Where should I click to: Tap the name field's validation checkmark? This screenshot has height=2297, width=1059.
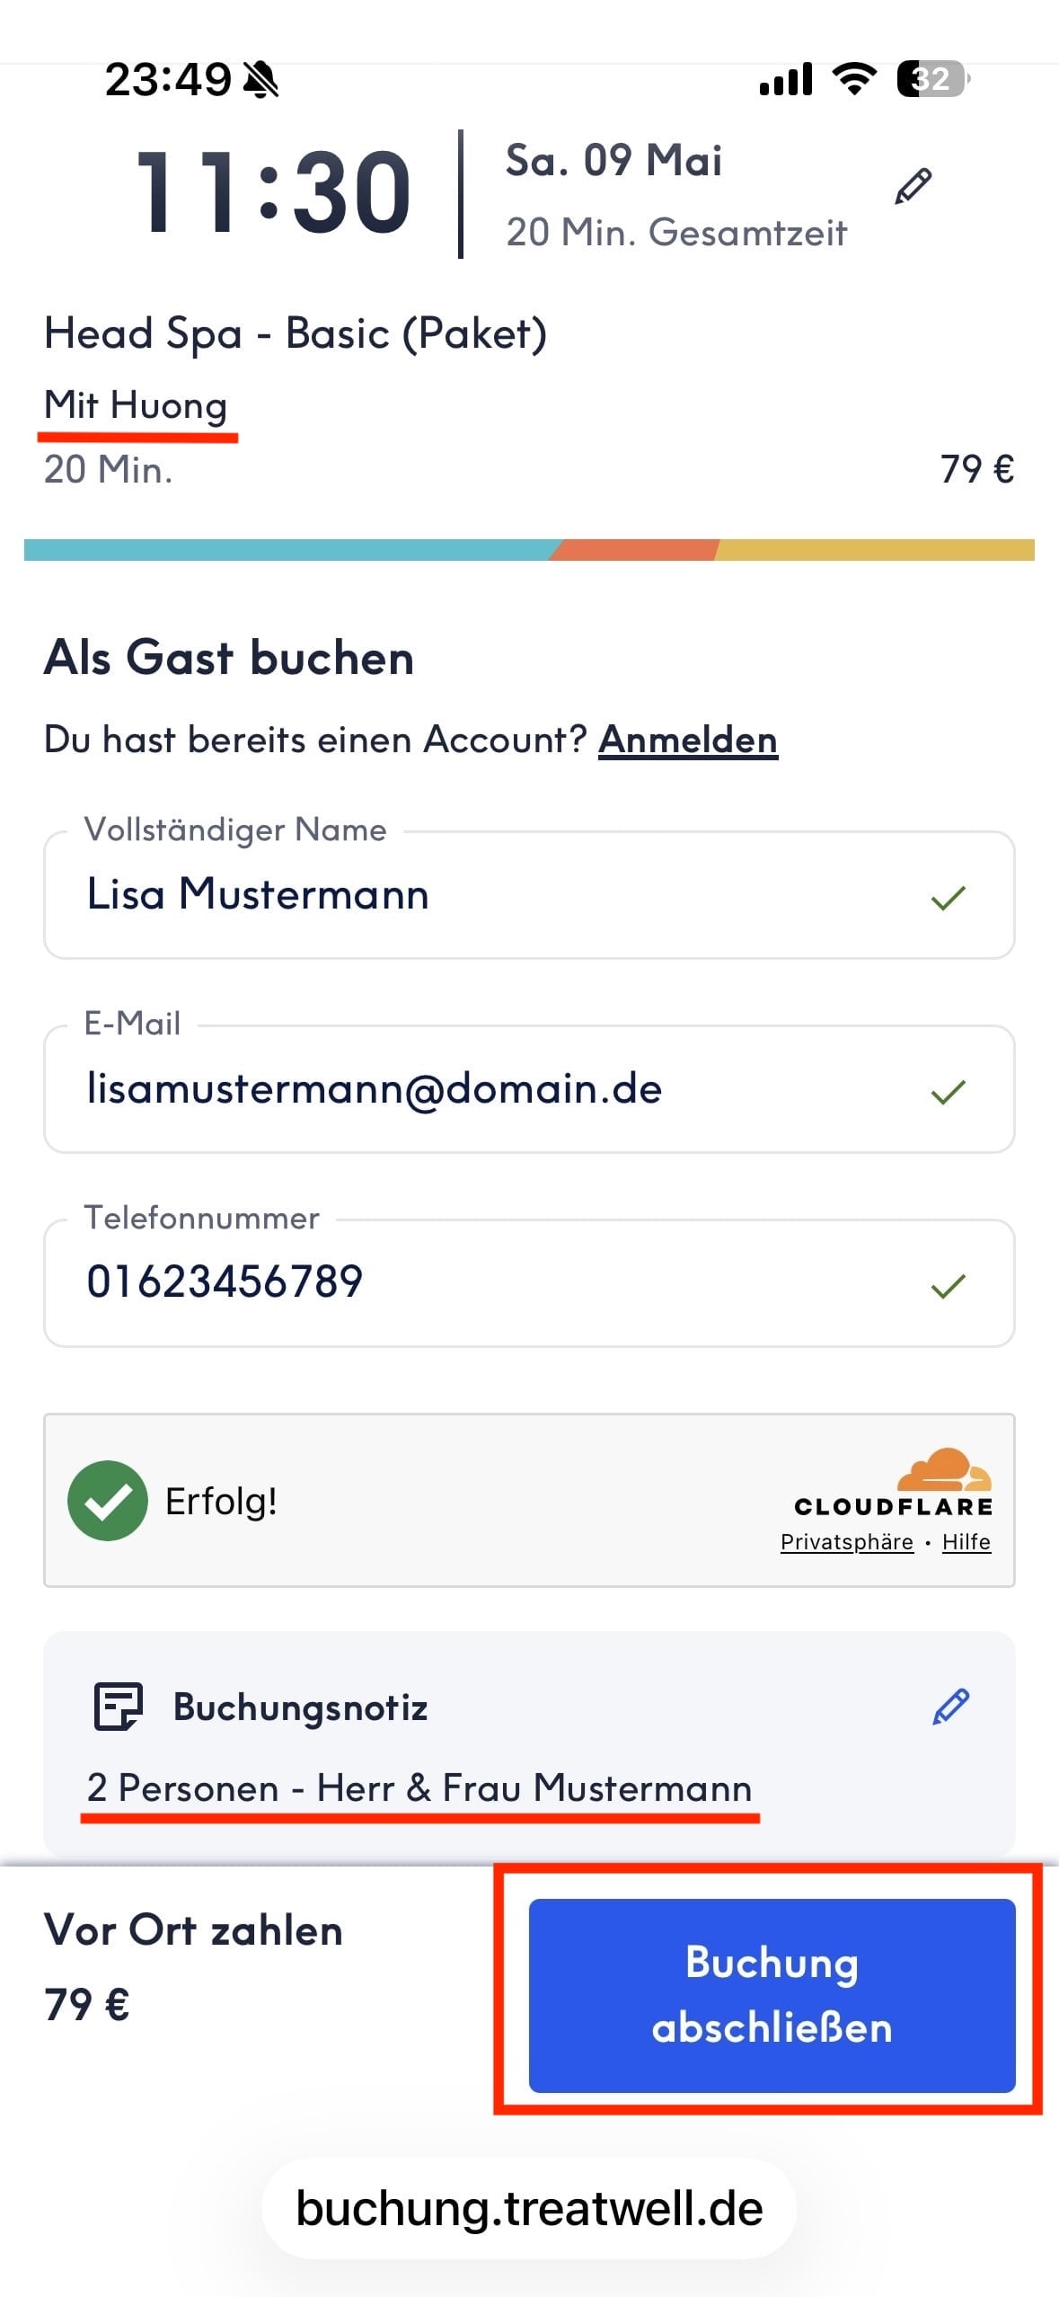pyautogui.click(x=948, y=897)
